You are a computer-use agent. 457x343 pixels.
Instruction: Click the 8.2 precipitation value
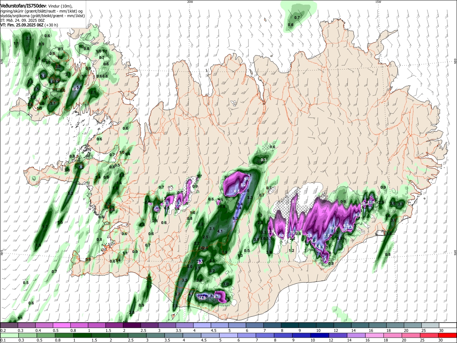coord(235,218)
